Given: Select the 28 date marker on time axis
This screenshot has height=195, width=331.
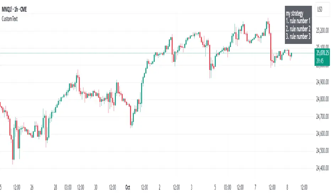Looking at the screenshot, I should [56, 186].
